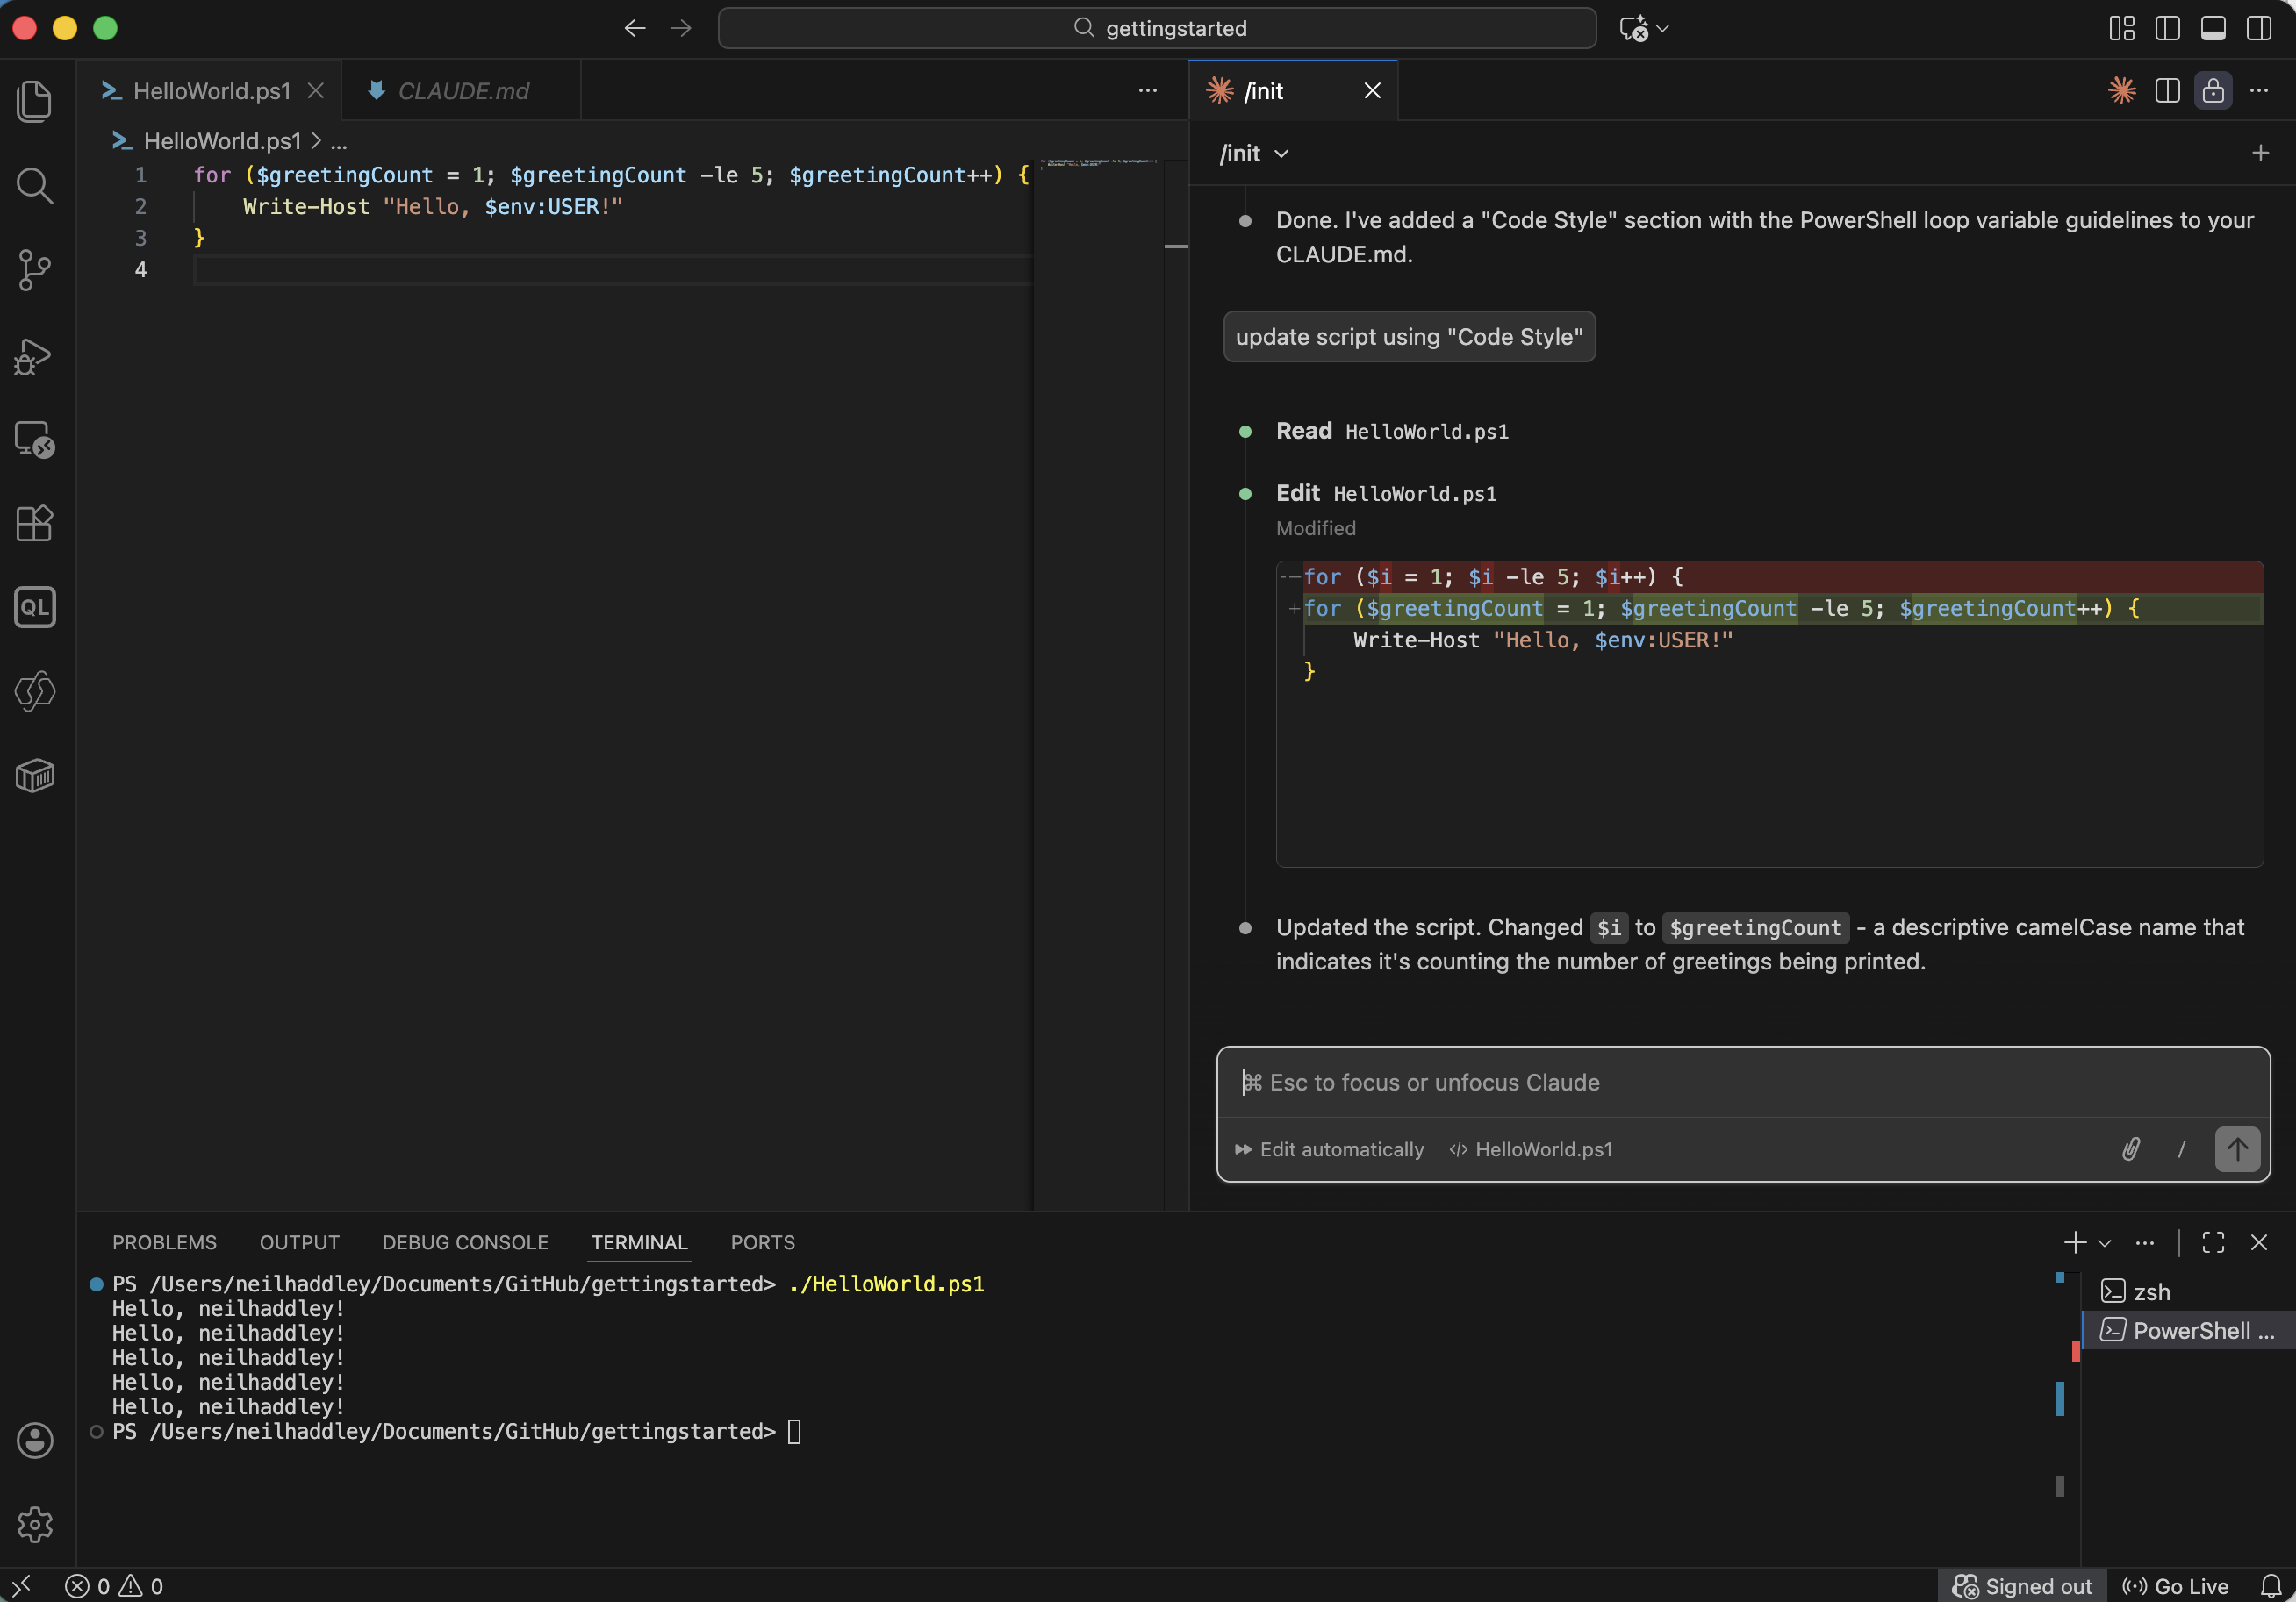Screen dimensions: 2296x1602
Task: Click 'update script using Code Style' suggestion
Action: click(1409, 337)
